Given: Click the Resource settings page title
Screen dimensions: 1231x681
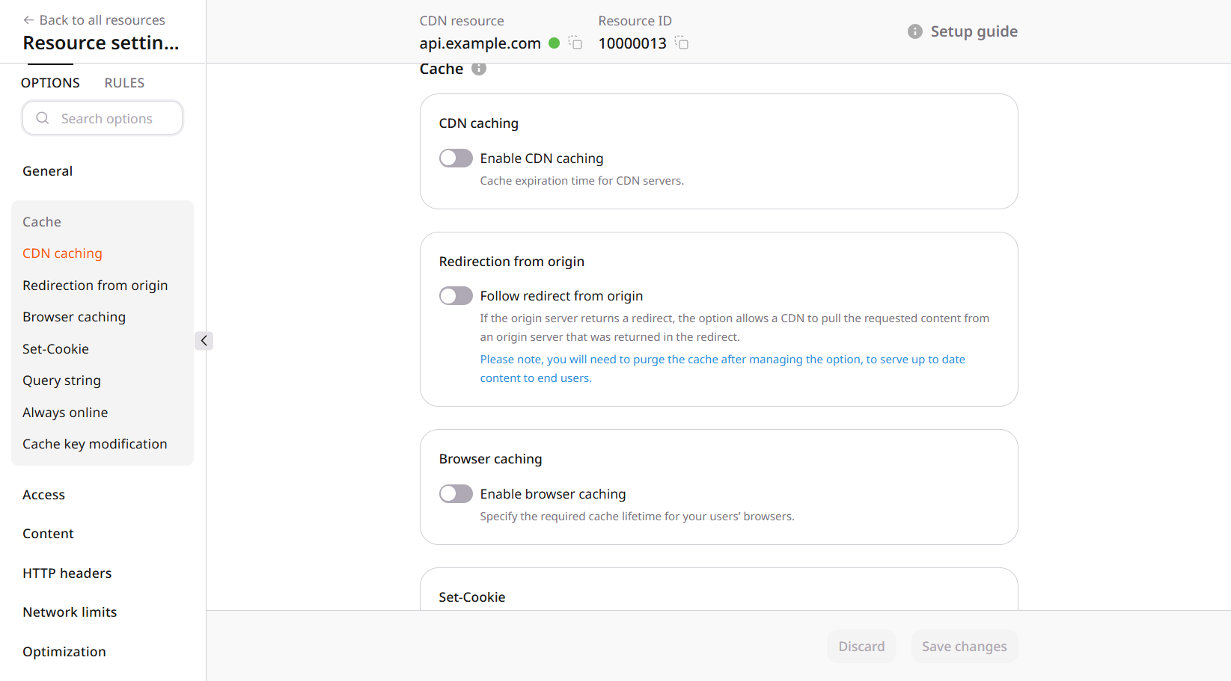Looking at the screenshot, I should 101,43.
